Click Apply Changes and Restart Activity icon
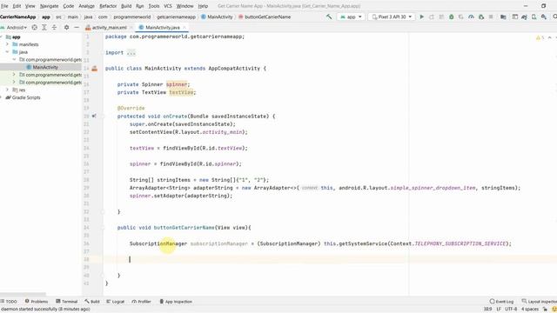Viewport: 557px width, 313px height. click(x=432, y=17)
